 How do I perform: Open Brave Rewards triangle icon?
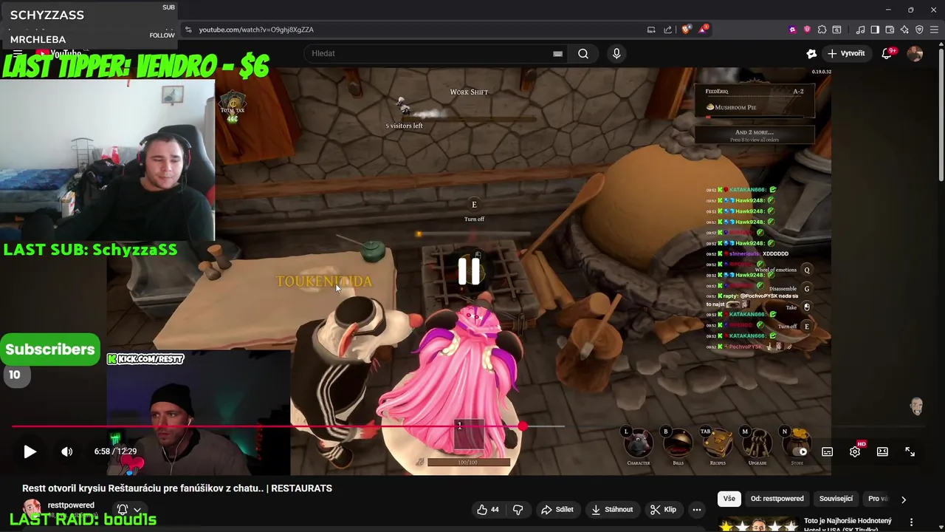tap(704, 30)
